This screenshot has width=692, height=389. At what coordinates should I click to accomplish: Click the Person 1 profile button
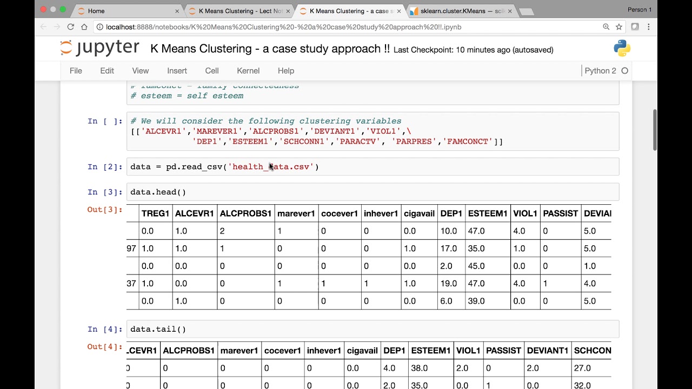coord(640,10)
